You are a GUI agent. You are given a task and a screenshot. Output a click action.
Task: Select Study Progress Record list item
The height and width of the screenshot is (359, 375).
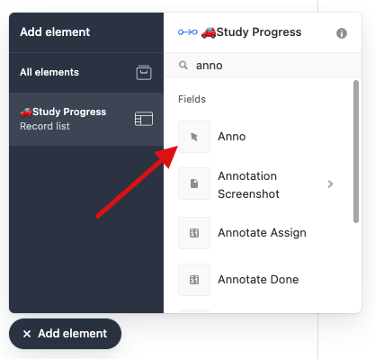[86, 119]
